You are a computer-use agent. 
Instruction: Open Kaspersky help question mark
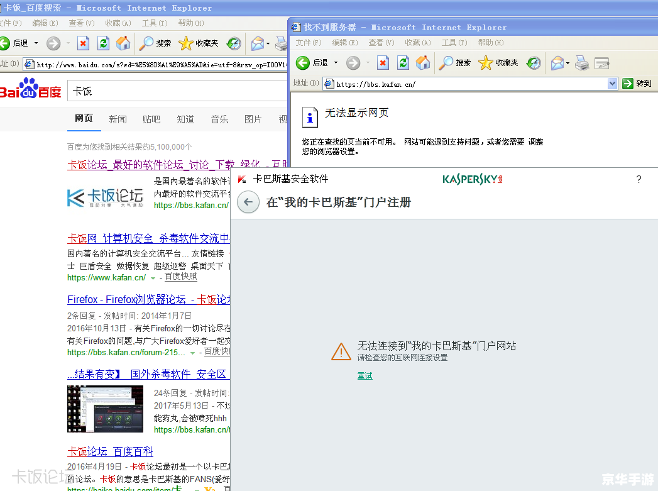tap(639, 180)
